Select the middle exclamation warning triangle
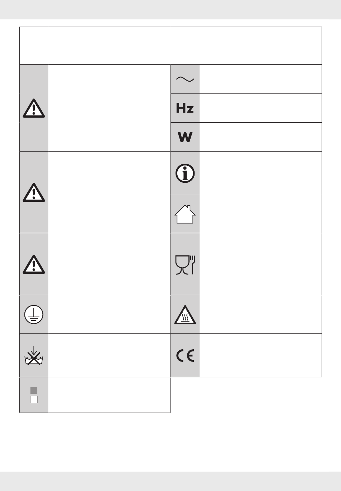The image size is (341, 491). click(34, 192)
